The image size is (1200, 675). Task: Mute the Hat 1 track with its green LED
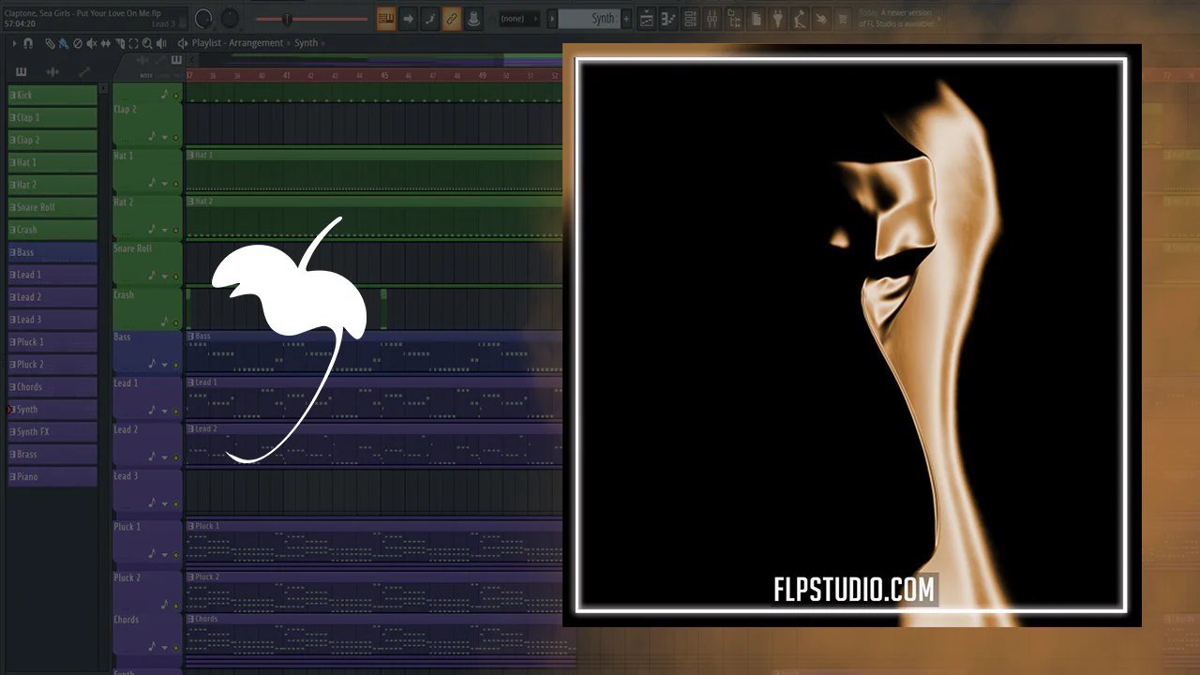click(175, 184)
